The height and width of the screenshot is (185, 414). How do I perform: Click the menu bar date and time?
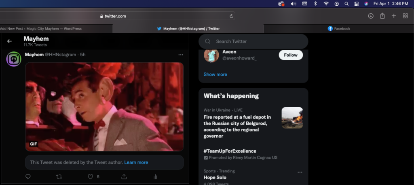(391, 4)
